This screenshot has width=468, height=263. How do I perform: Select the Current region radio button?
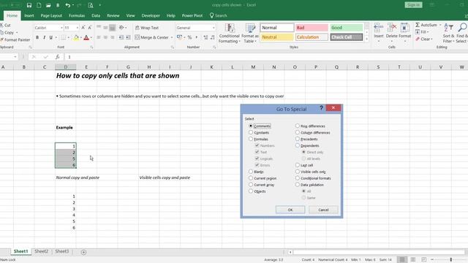[251, 178]
